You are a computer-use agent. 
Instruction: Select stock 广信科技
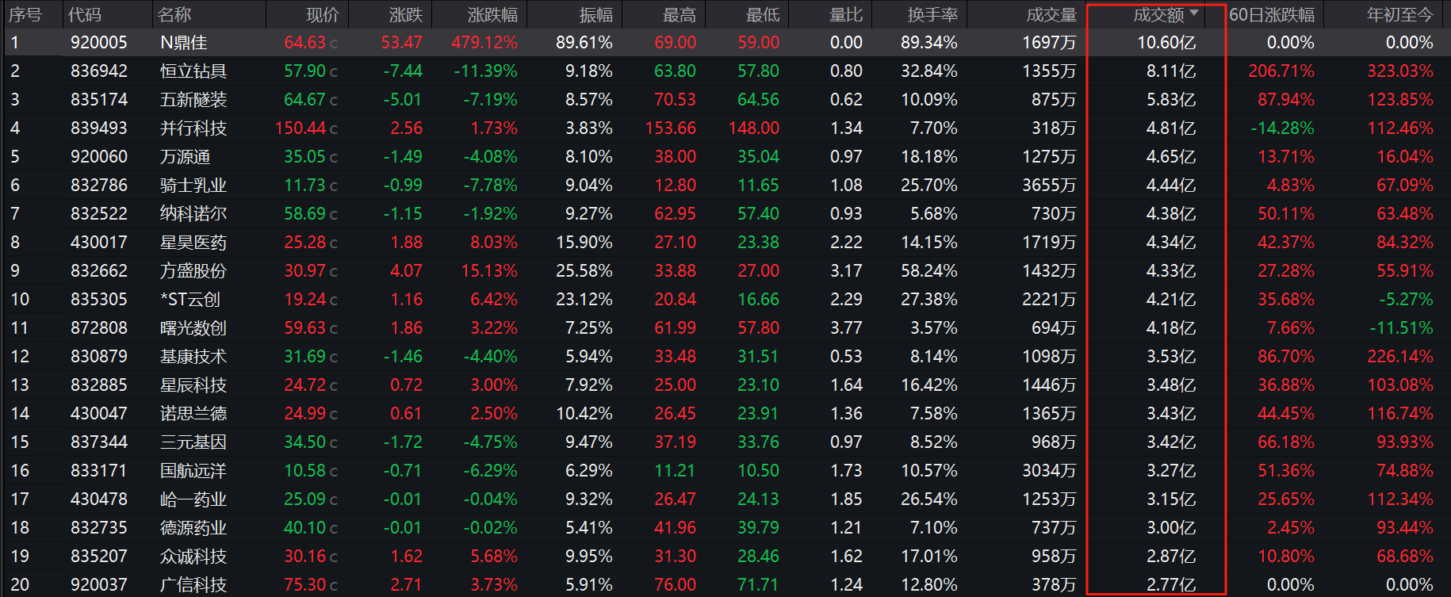point(193,585)
